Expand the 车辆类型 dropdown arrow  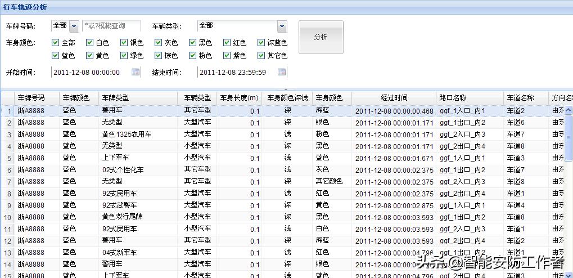point(282,26)
